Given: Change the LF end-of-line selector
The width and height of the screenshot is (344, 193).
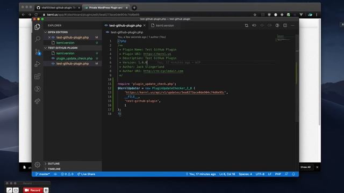Looking at the screenshot, I should click(270, 174).
